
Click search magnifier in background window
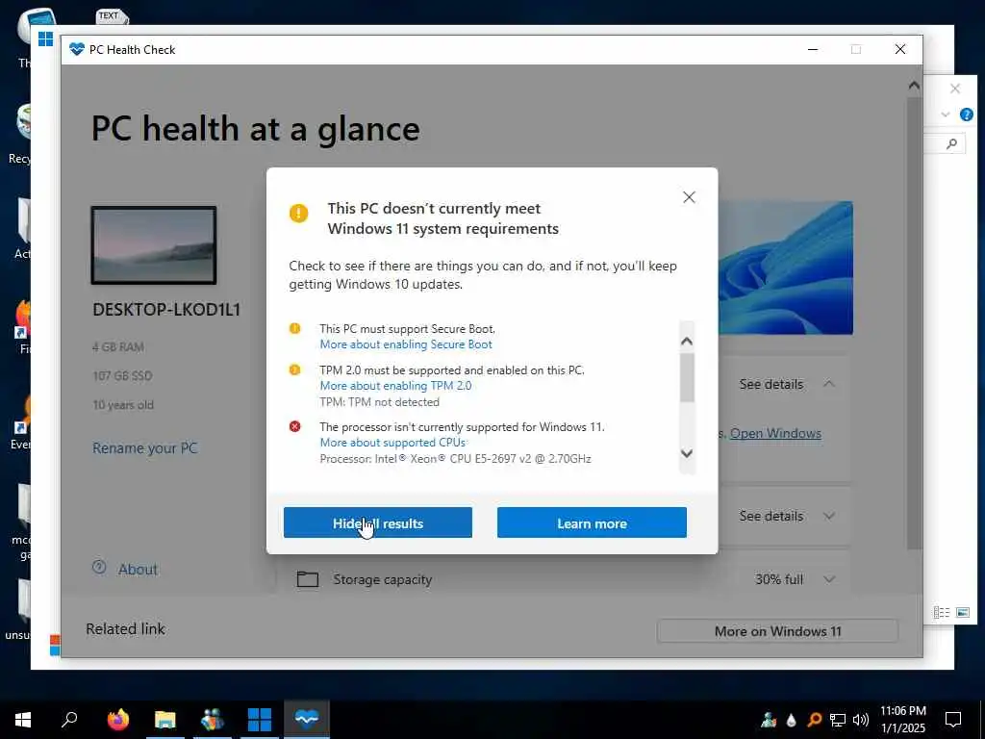[x=951, y=144]
